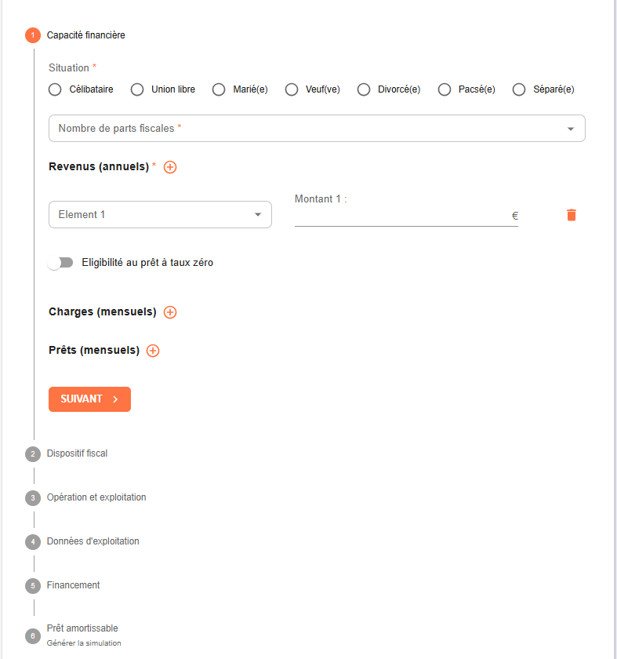
Task: Click step 5 Financement circle
Action: (33, 585)
